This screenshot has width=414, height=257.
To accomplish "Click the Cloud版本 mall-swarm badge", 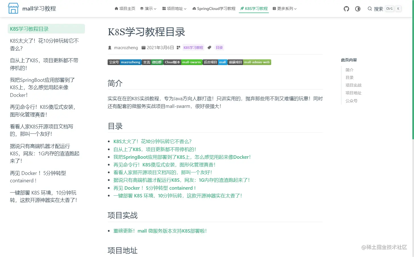I will (183, 62).
